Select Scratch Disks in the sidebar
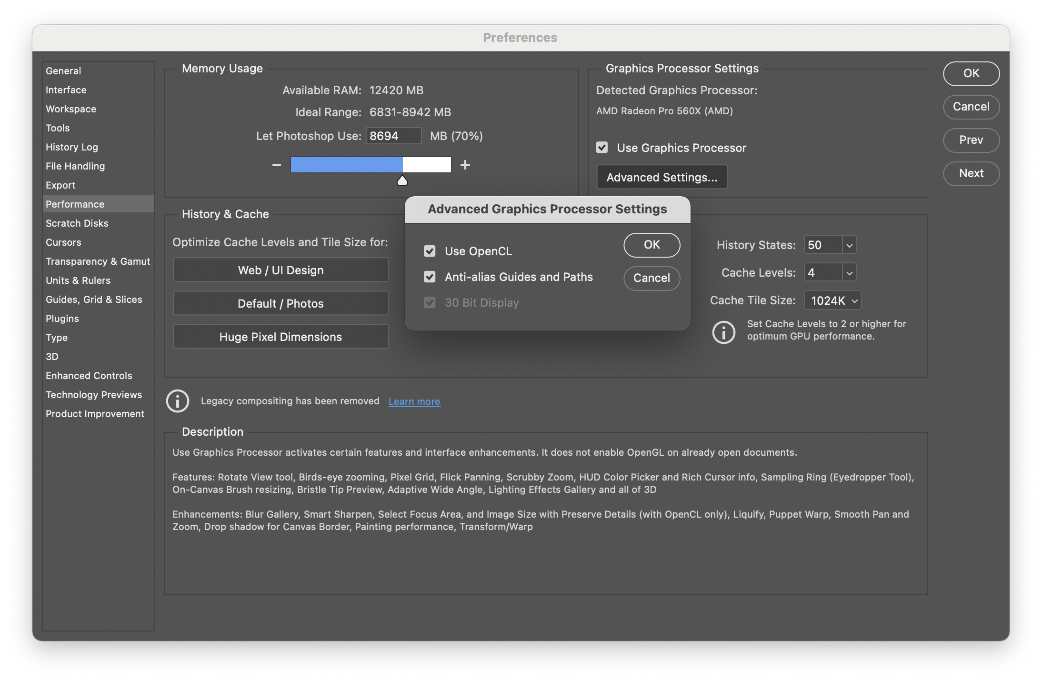 point(77,223)
